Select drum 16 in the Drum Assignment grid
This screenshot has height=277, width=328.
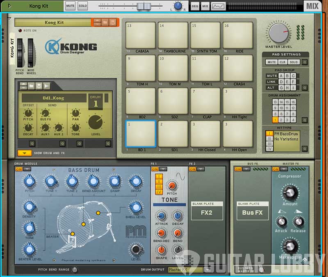tap(293, 102)
